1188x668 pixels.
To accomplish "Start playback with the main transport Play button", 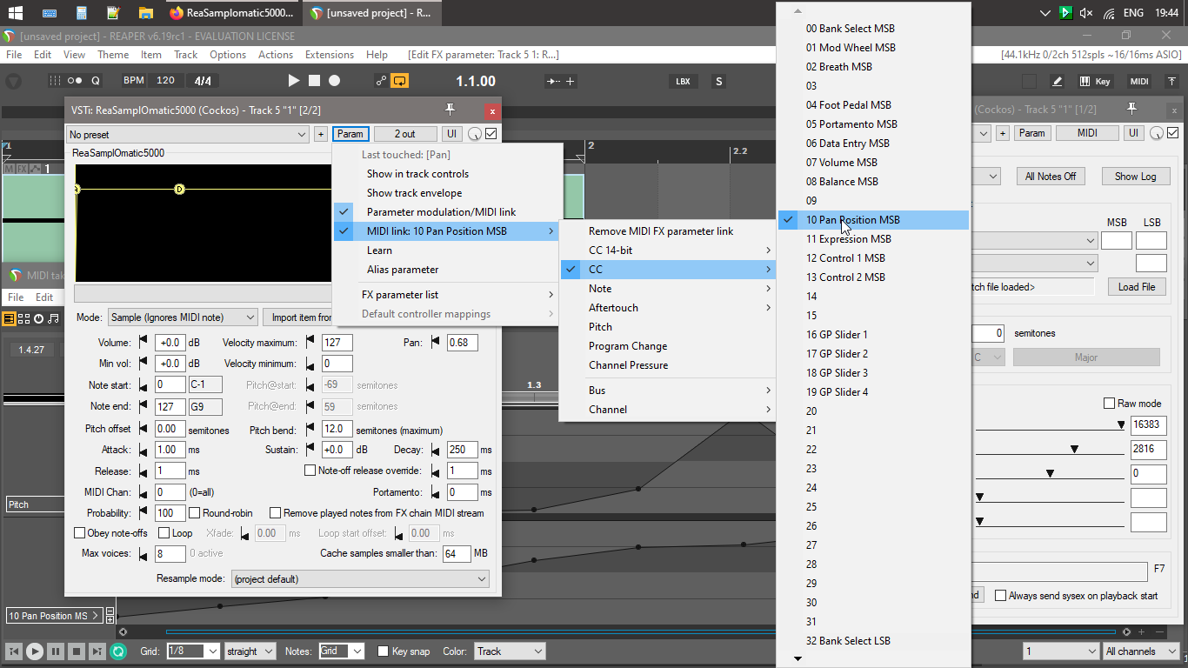I will click(x=294, y=81).
